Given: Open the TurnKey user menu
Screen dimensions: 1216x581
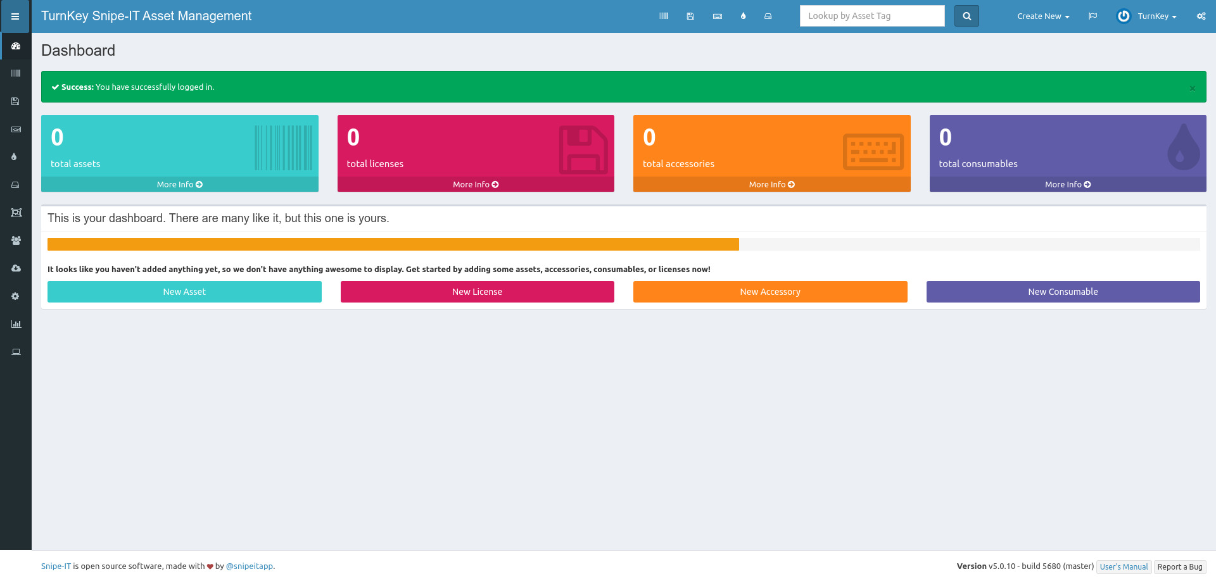Looking at the screenshot, I should 1147,16.
